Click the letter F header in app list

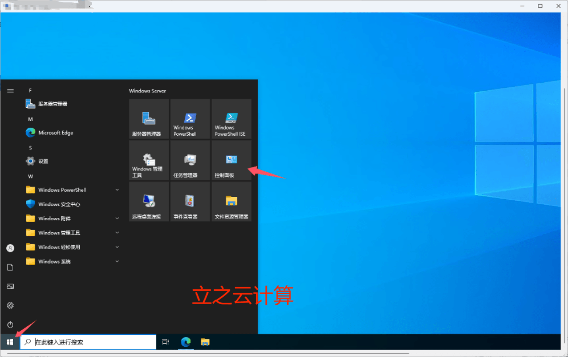point(30,91)
